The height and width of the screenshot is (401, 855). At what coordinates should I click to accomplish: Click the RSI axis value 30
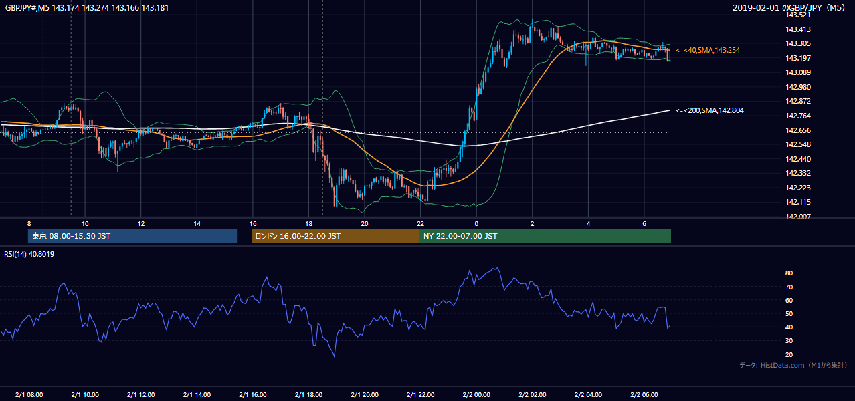(x=789, y=341)
